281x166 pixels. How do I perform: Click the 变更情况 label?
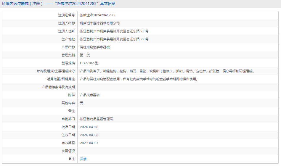tap(68, 151)
